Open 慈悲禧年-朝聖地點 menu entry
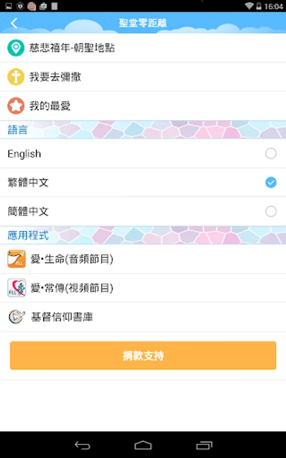 point(143,48)
